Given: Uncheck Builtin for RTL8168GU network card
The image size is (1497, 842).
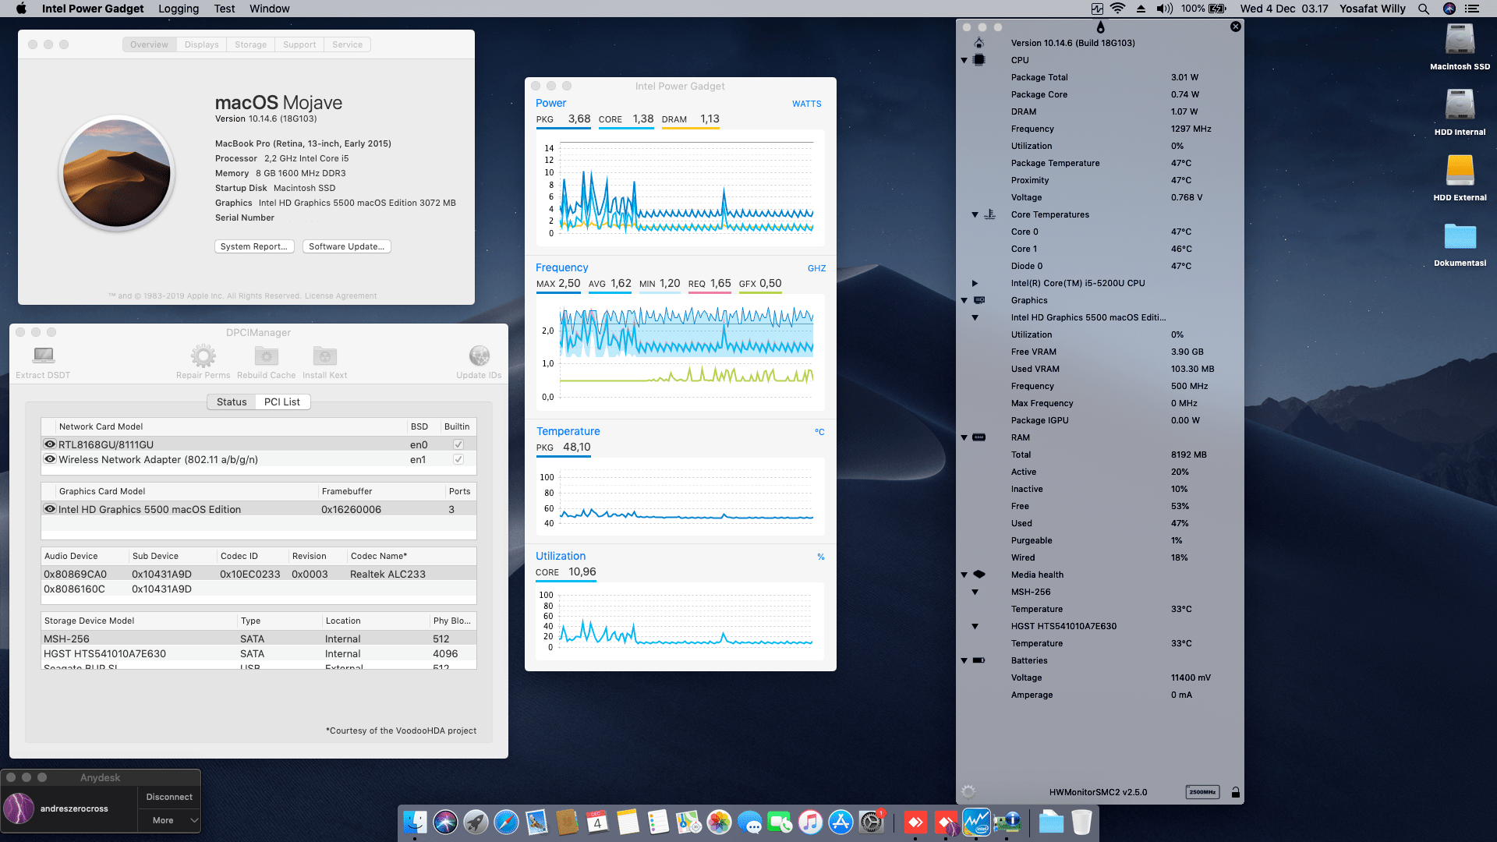Looking at the screenshot, I should coord(458,444).
